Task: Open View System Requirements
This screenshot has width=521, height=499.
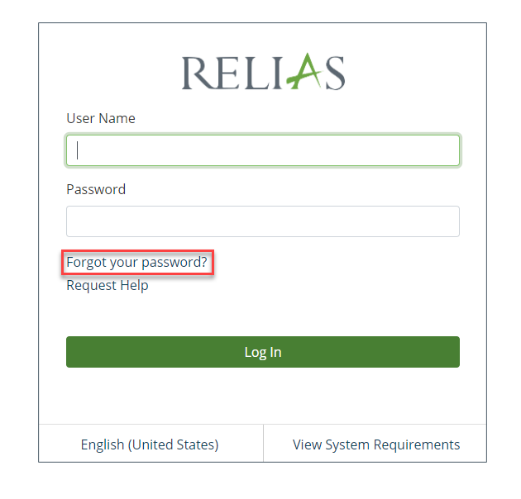Action: 376,444
